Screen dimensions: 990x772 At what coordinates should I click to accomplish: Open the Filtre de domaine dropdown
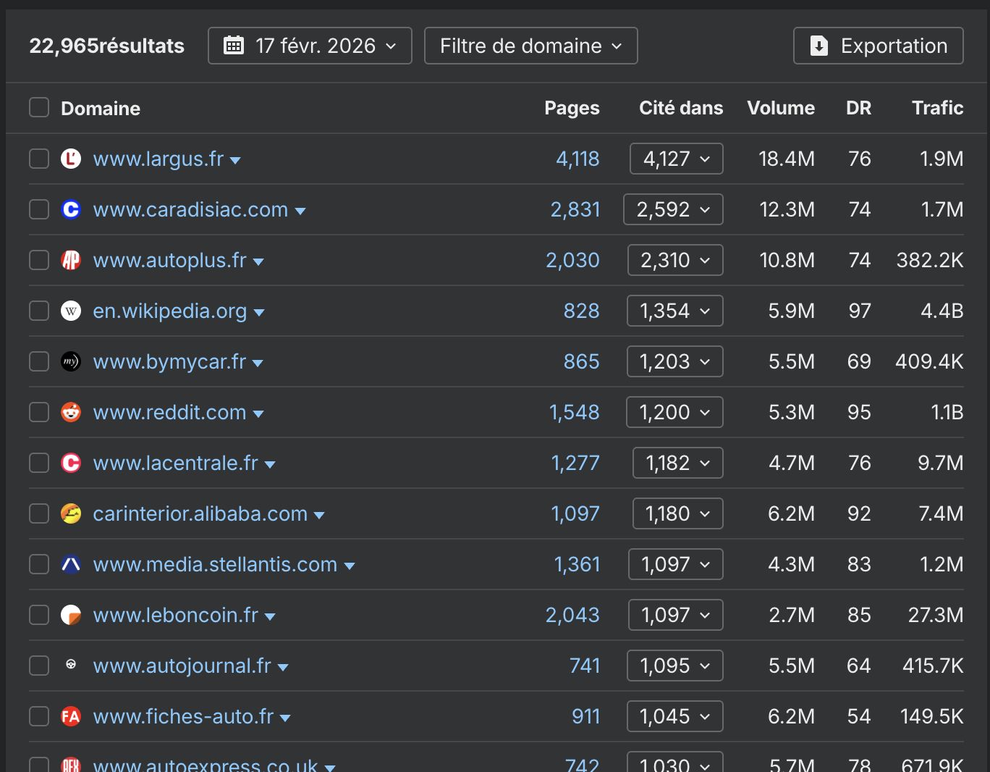coord(530,45)
